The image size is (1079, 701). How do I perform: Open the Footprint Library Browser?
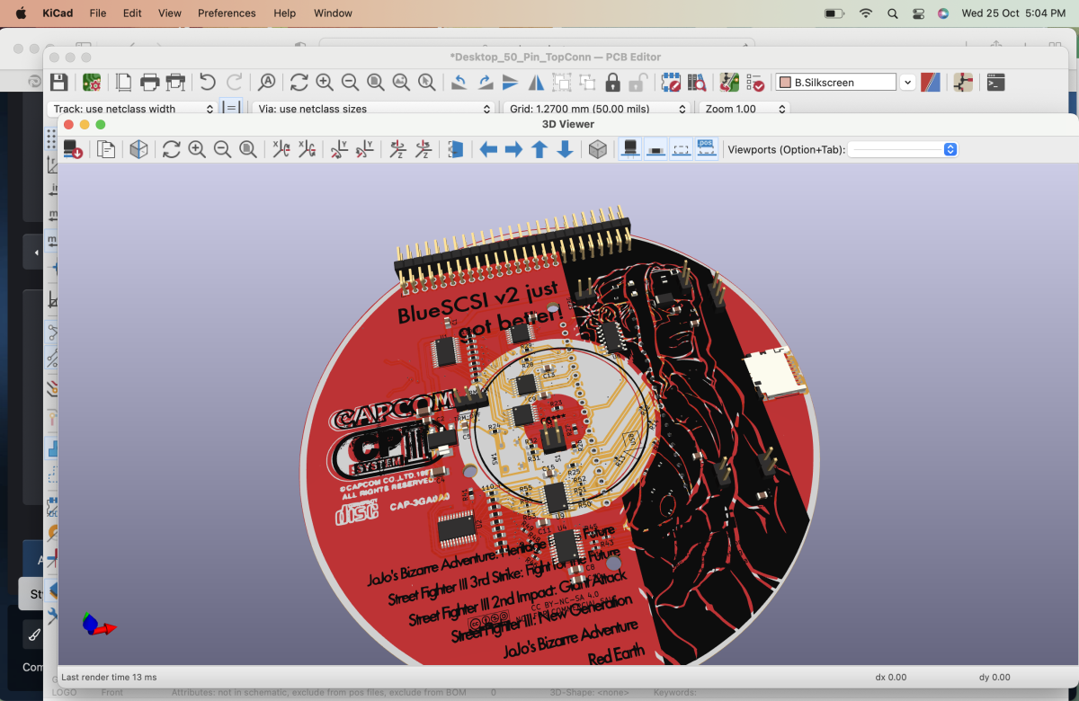click(696, 83)
